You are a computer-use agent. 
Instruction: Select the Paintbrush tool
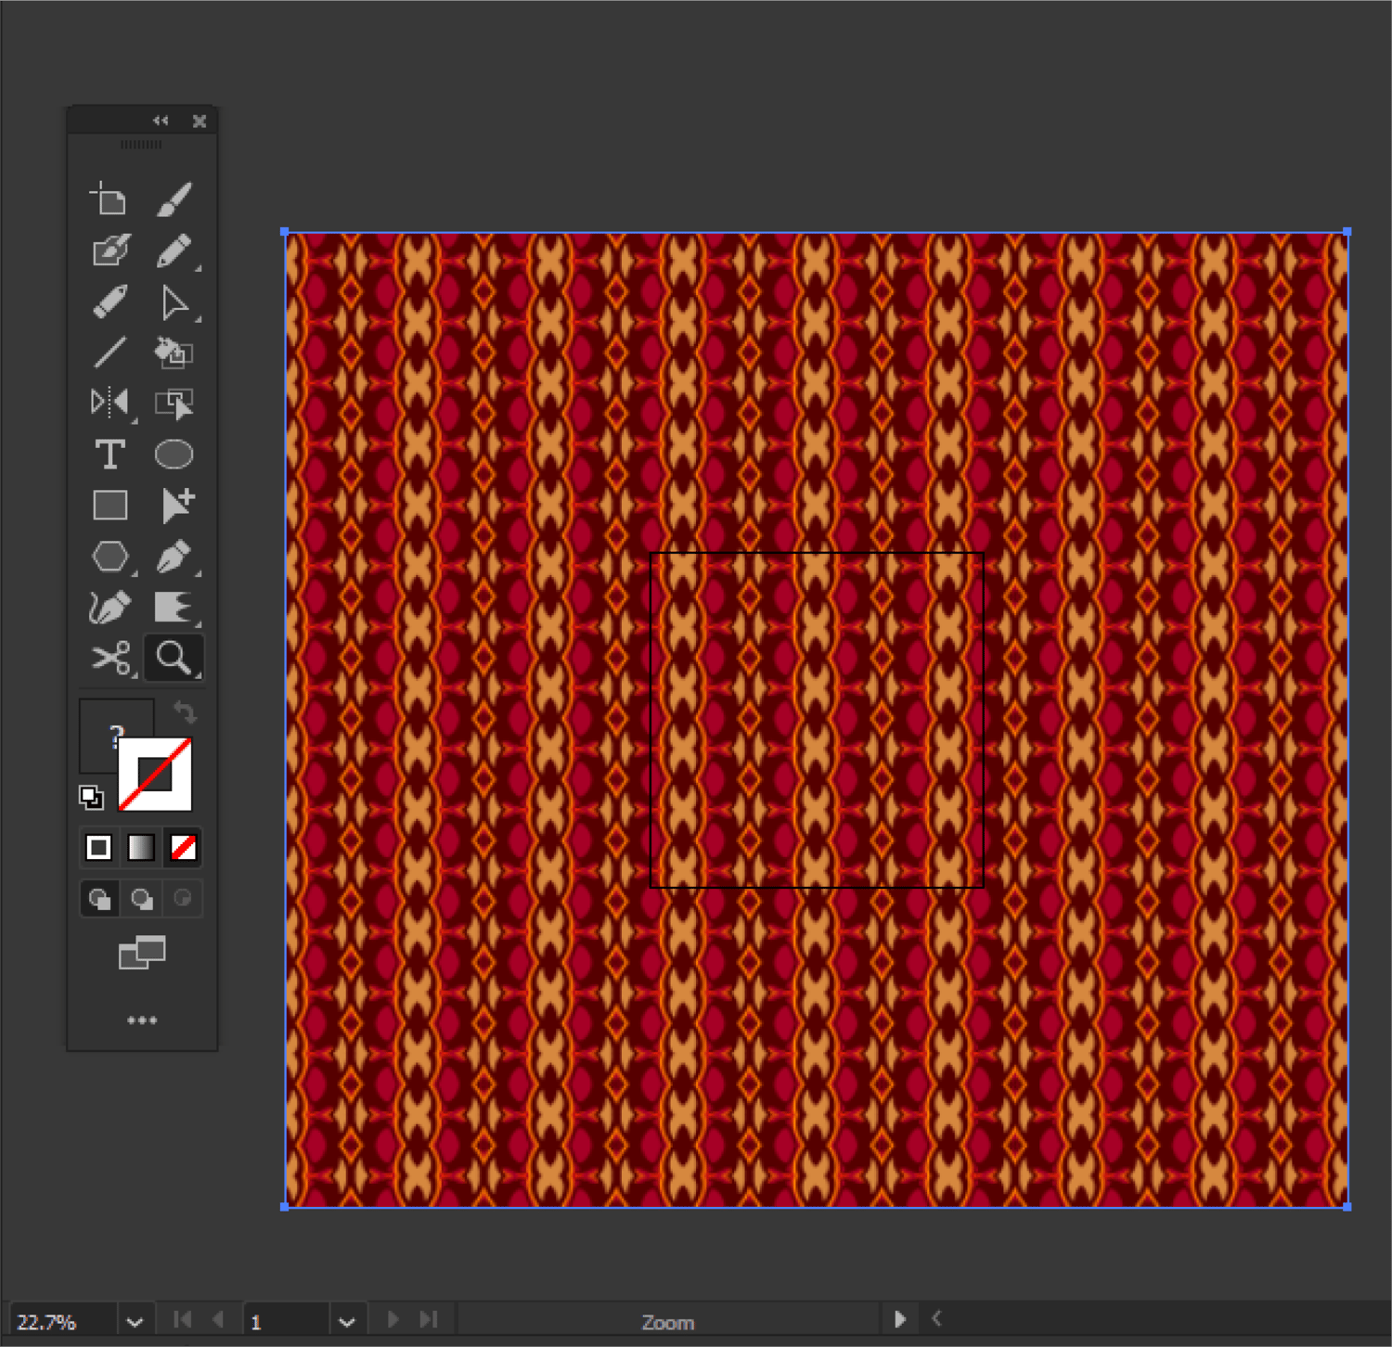174,198
